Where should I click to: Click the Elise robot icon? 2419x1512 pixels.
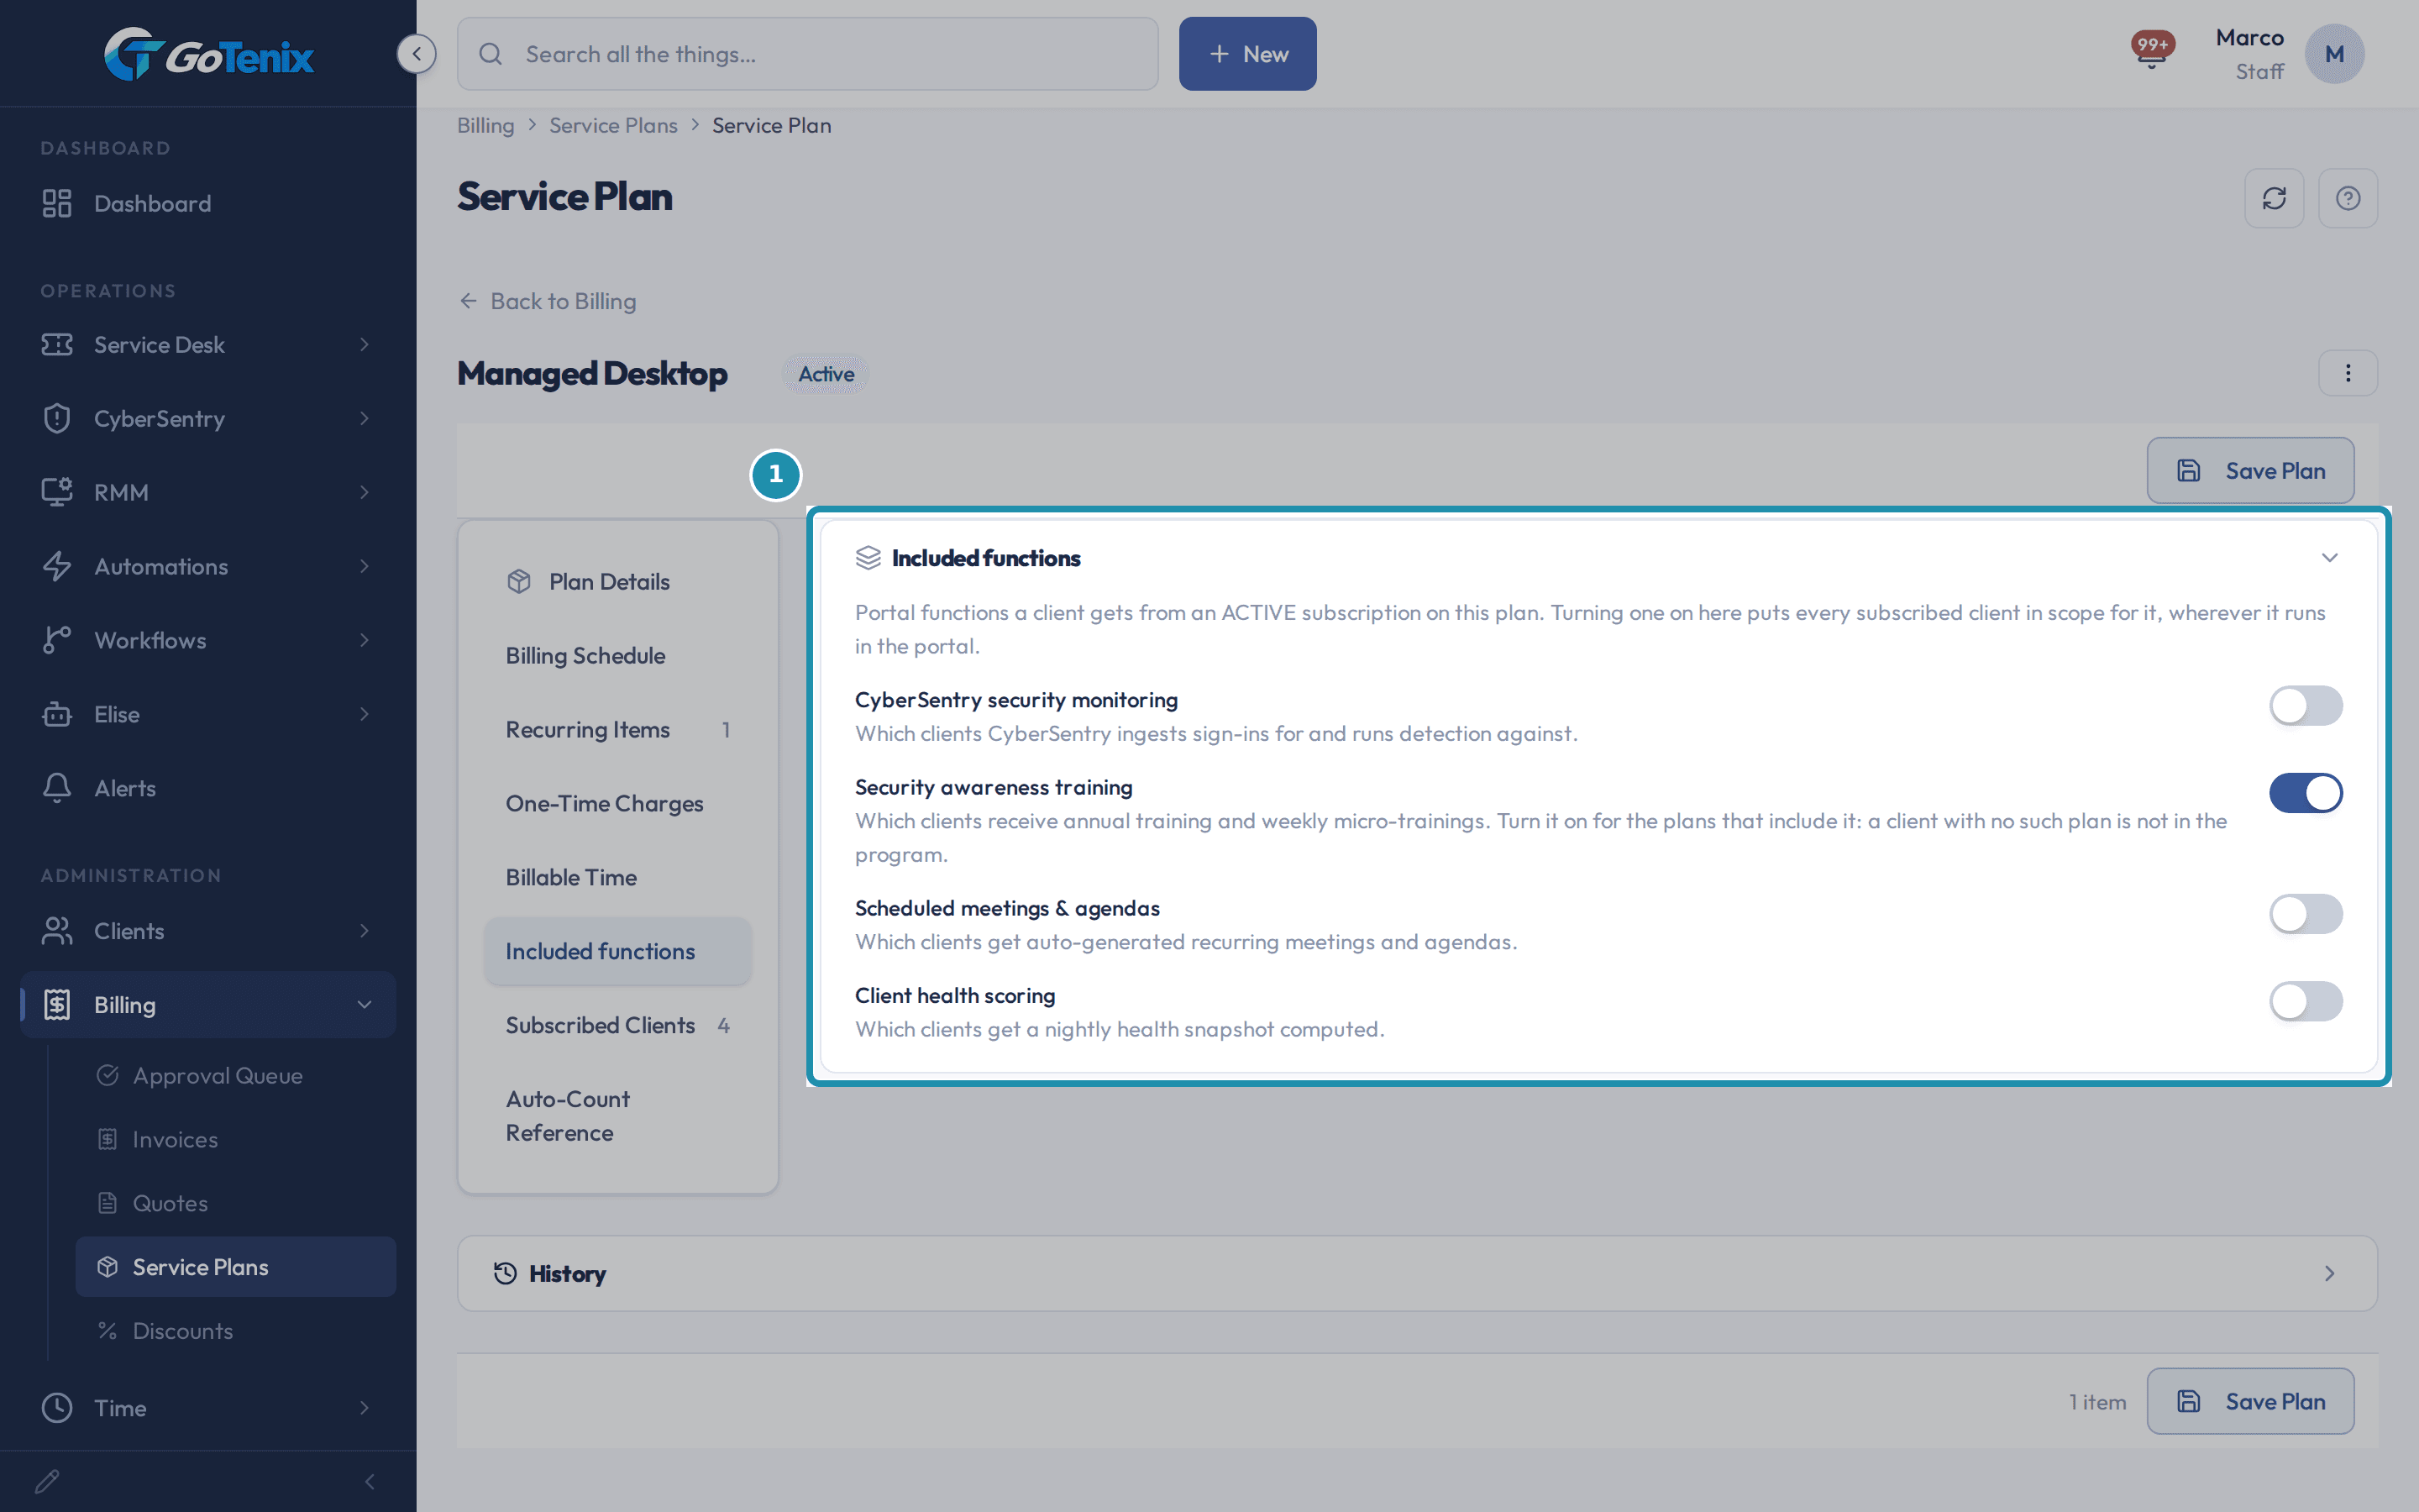(57, 714)
